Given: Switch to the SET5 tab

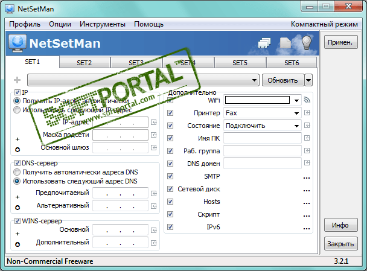Looking at the screenshot, I should tap(240, 63).
